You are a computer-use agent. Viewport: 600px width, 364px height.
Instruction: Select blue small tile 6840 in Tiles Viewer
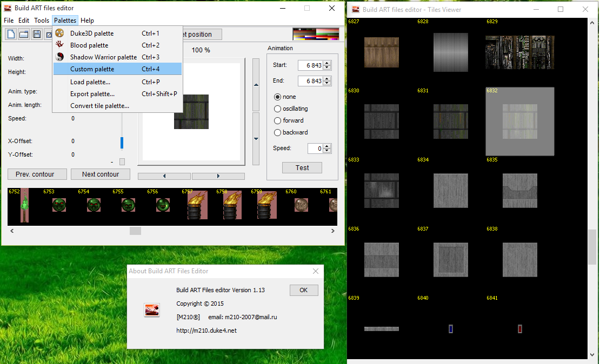click(x=451, y=329)
